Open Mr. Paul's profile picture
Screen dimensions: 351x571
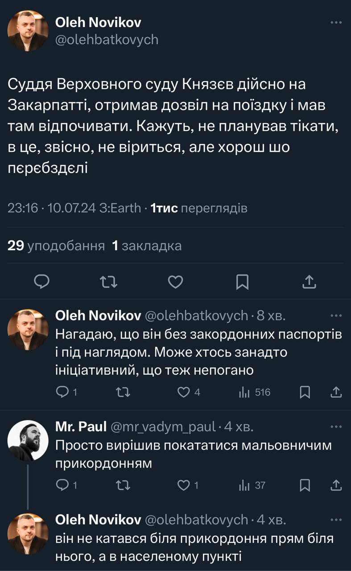coord(28,440)
